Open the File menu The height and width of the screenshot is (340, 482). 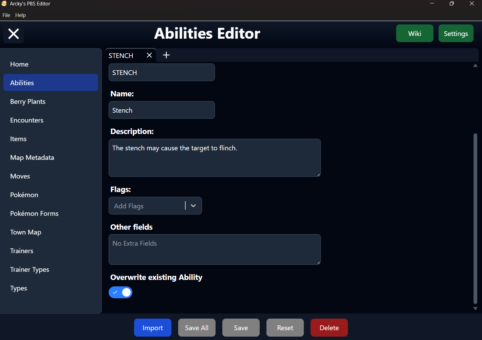tap(6, 15)
